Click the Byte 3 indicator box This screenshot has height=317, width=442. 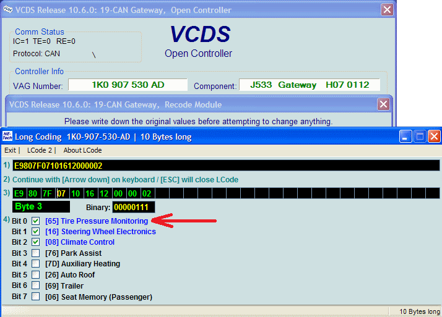click(x=41, y=207)
